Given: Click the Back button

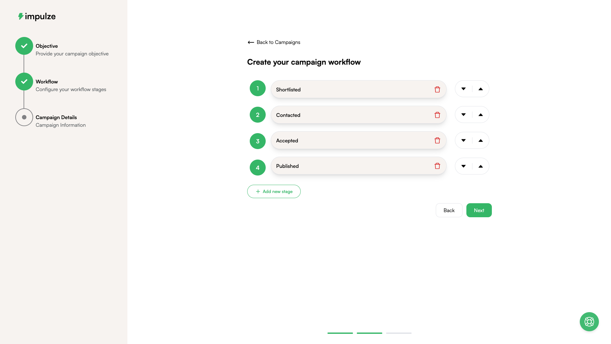Looking at the screenshot, I should click(x=449, y=210).
